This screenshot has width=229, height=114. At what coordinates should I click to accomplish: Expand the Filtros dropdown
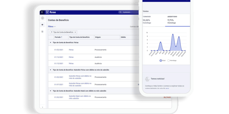tap(52, 27)
